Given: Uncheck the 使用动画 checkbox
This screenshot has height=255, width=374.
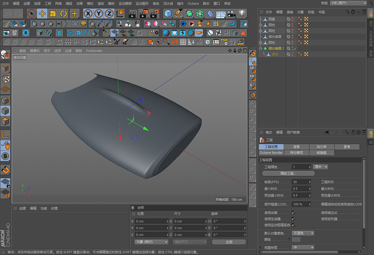Looking at the screenshot, I should tap(293, 212).
